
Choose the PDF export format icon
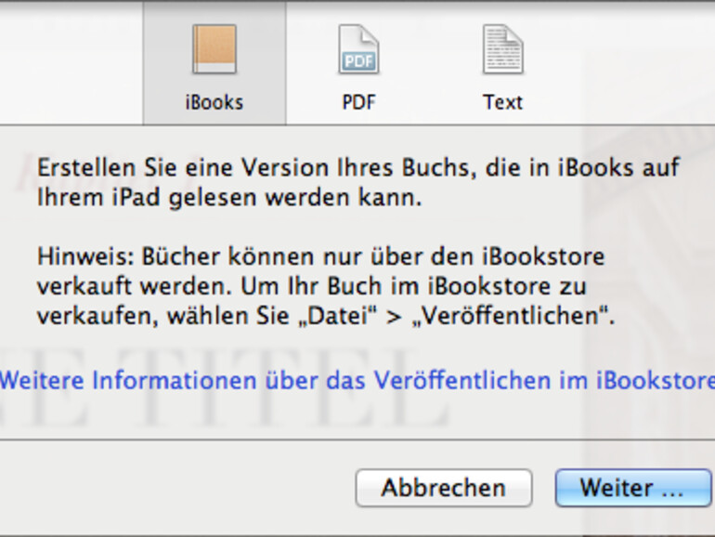(358, 49)
